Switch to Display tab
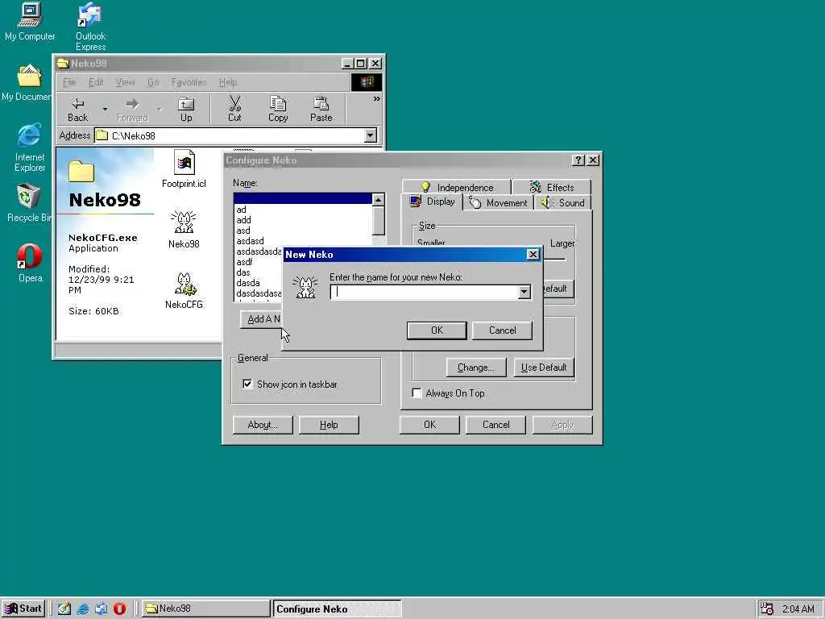 pos(433,201)
